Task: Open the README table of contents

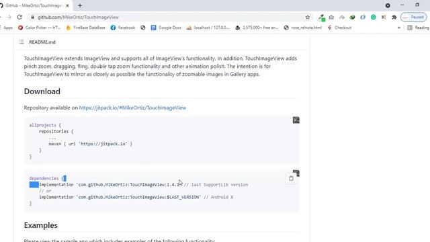Action: coord(21,42)
